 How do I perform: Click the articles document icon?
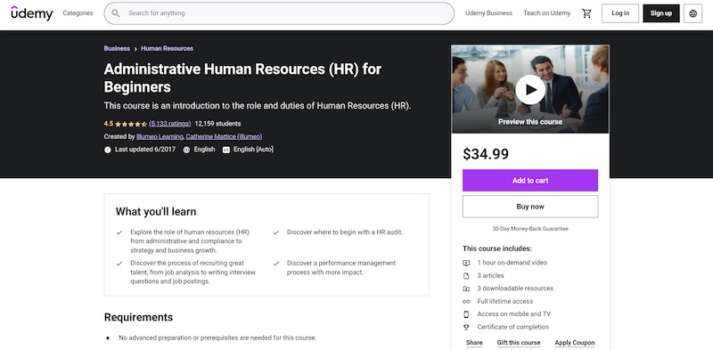point(466,276)
